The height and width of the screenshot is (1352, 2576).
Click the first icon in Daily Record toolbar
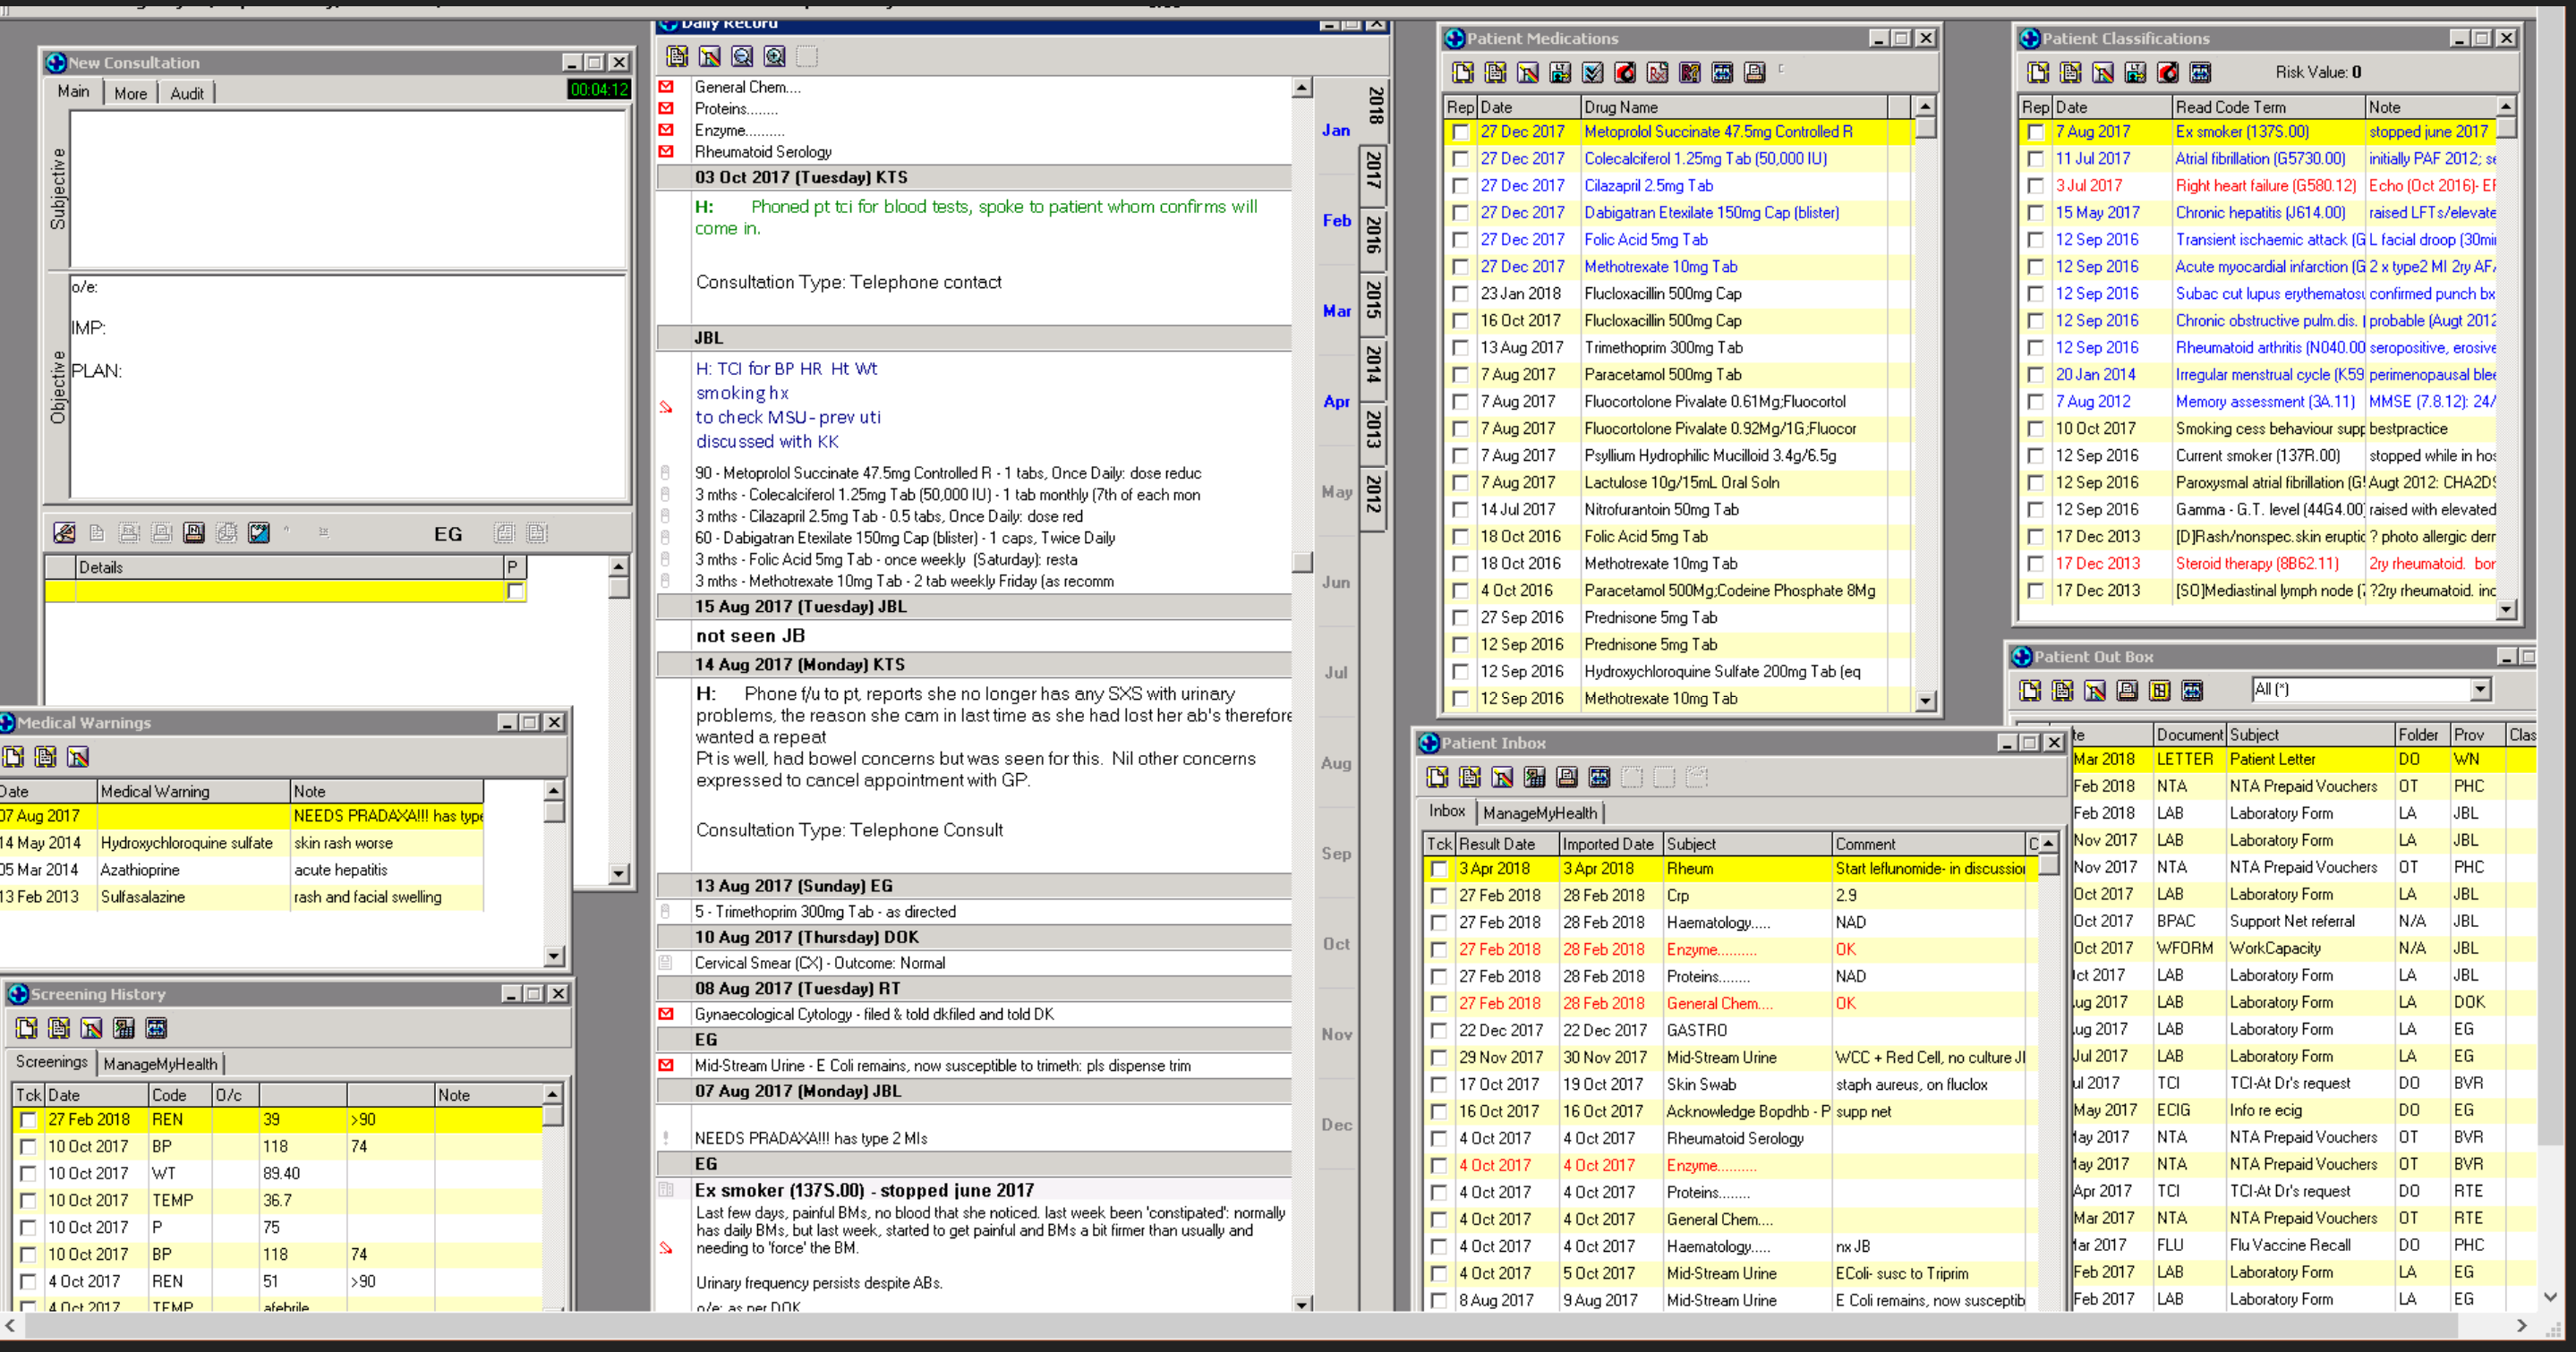click(x=677, y=56)
